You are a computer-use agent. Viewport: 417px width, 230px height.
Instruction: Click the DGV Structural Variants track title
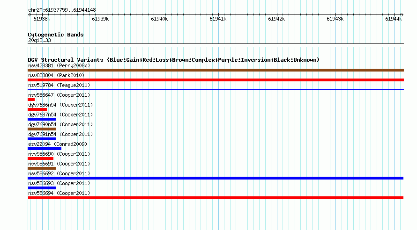[174, 60]
